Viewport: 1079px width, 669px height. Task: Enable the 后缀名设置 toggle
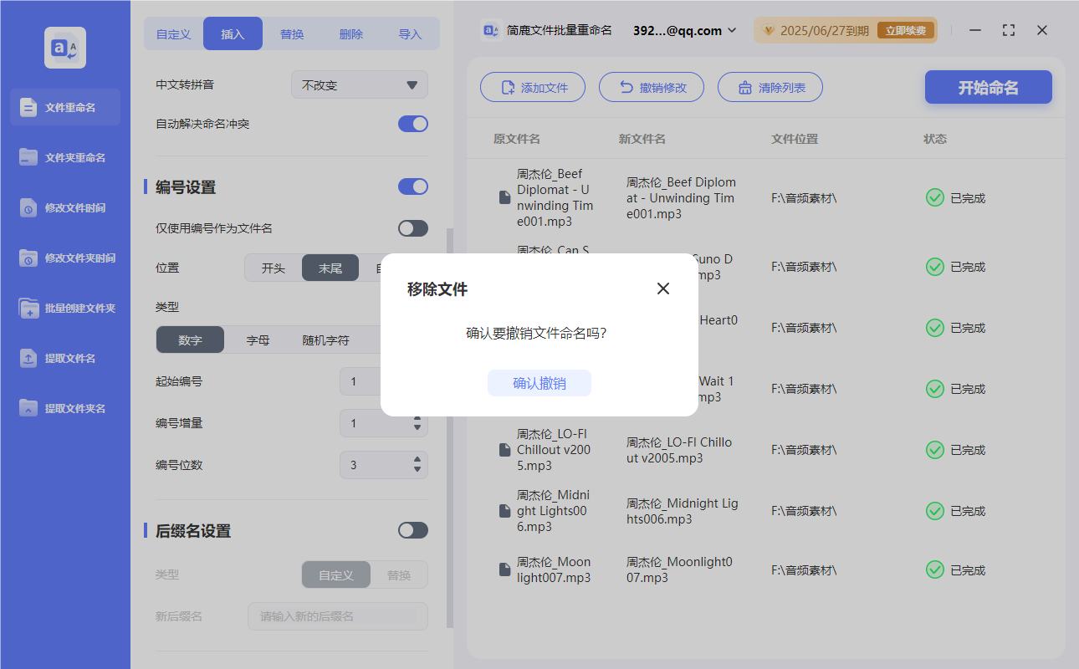[x=412, y=530]
